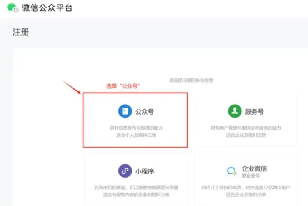Click the blue 公众号 document icon
The image size is (308, 206).
click(125, 111)
